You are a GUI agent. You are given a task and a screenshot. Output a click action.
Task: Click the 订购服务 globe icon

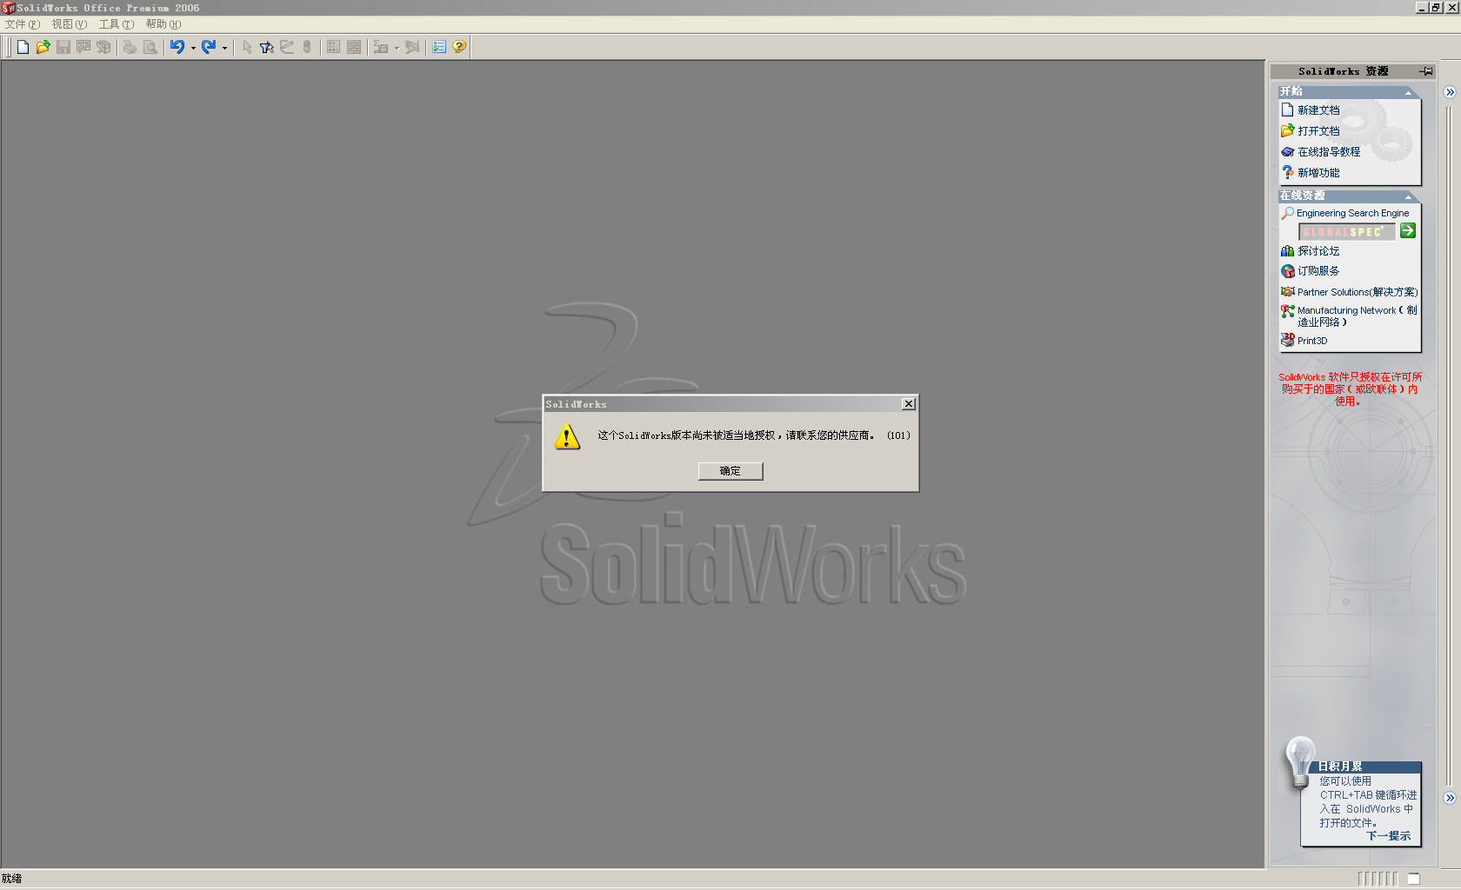[x=1288, y=271]
